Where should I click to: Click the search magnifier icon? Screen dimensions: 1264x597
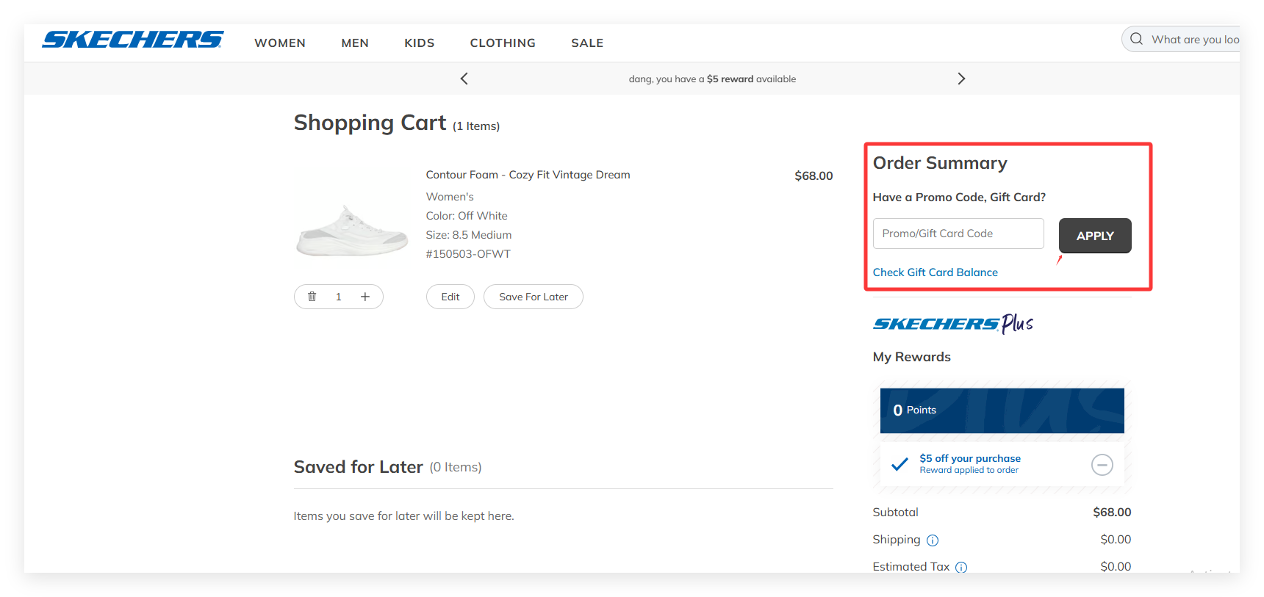click(x=1136, y=39)
